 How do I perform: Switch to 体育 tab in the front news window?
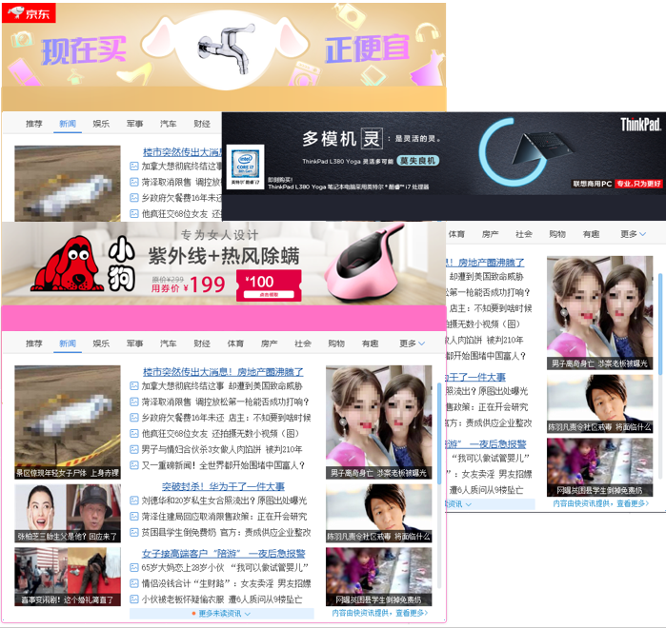click(235, 343)
